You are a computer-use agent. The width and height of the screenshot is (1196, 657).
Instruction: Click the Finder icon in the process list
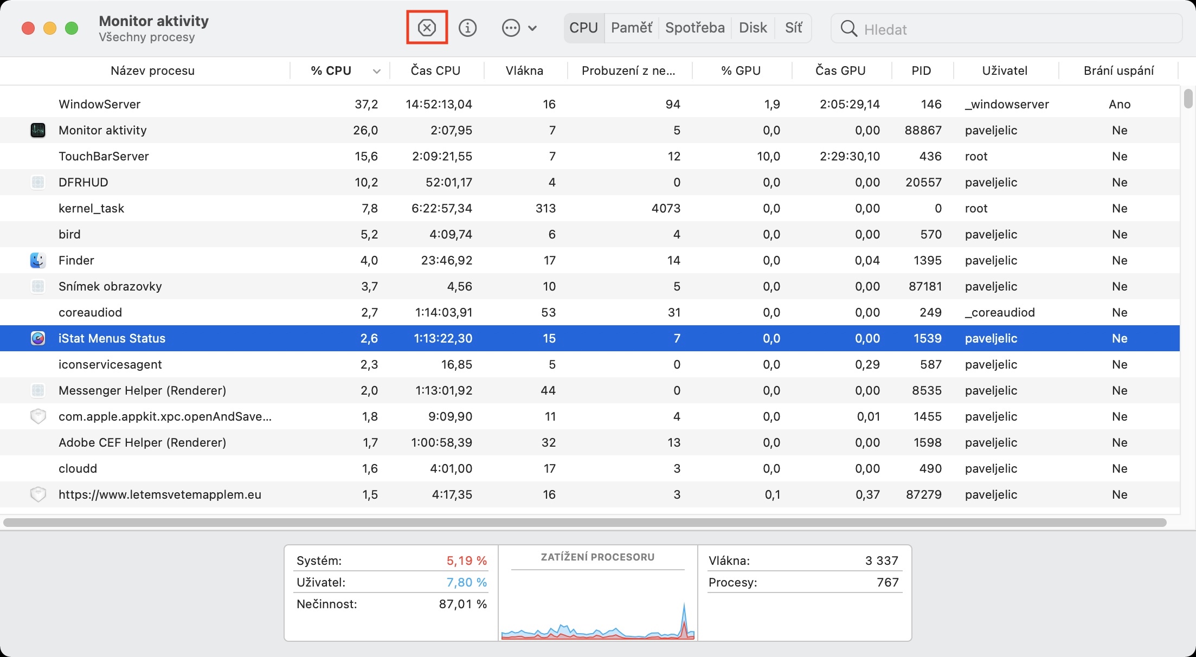[x=38, y=260]
